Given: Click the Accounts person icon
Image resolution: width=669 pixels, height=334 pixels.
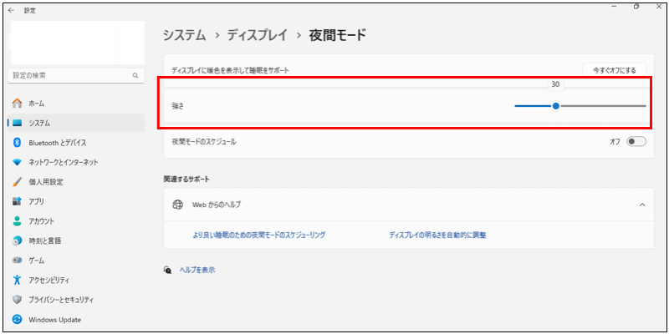Looking at the screenshot, I should [x=17, y=221].
